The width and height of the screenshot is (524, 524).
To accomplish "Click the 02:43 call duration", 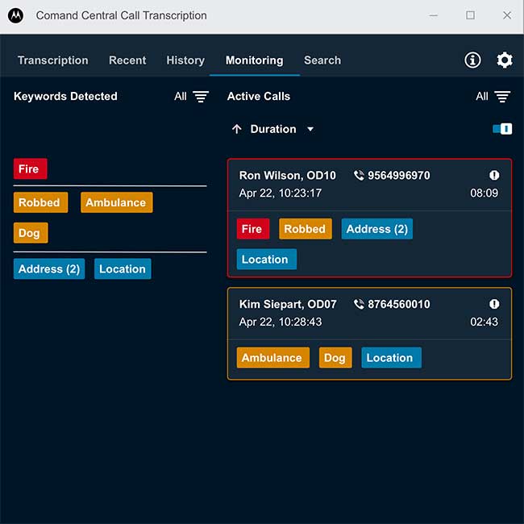I will tap(484, 322).
